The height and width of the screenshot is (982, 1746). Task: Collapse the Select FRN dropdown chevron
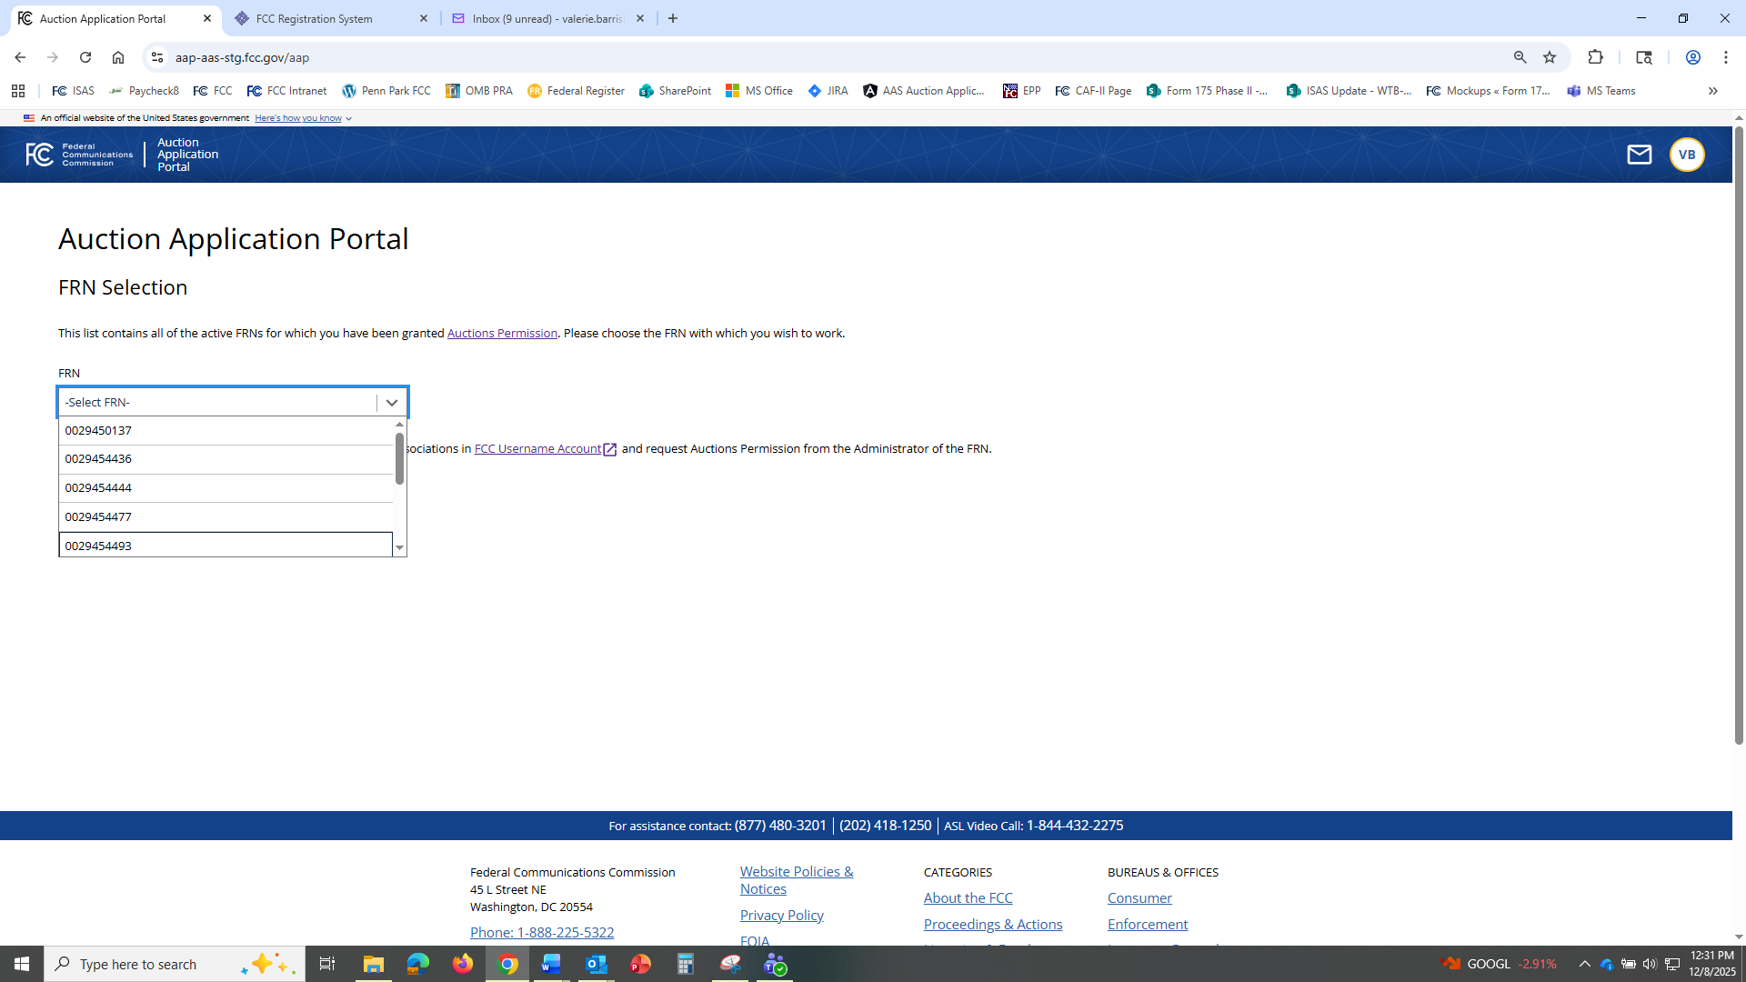coord(392,403)
